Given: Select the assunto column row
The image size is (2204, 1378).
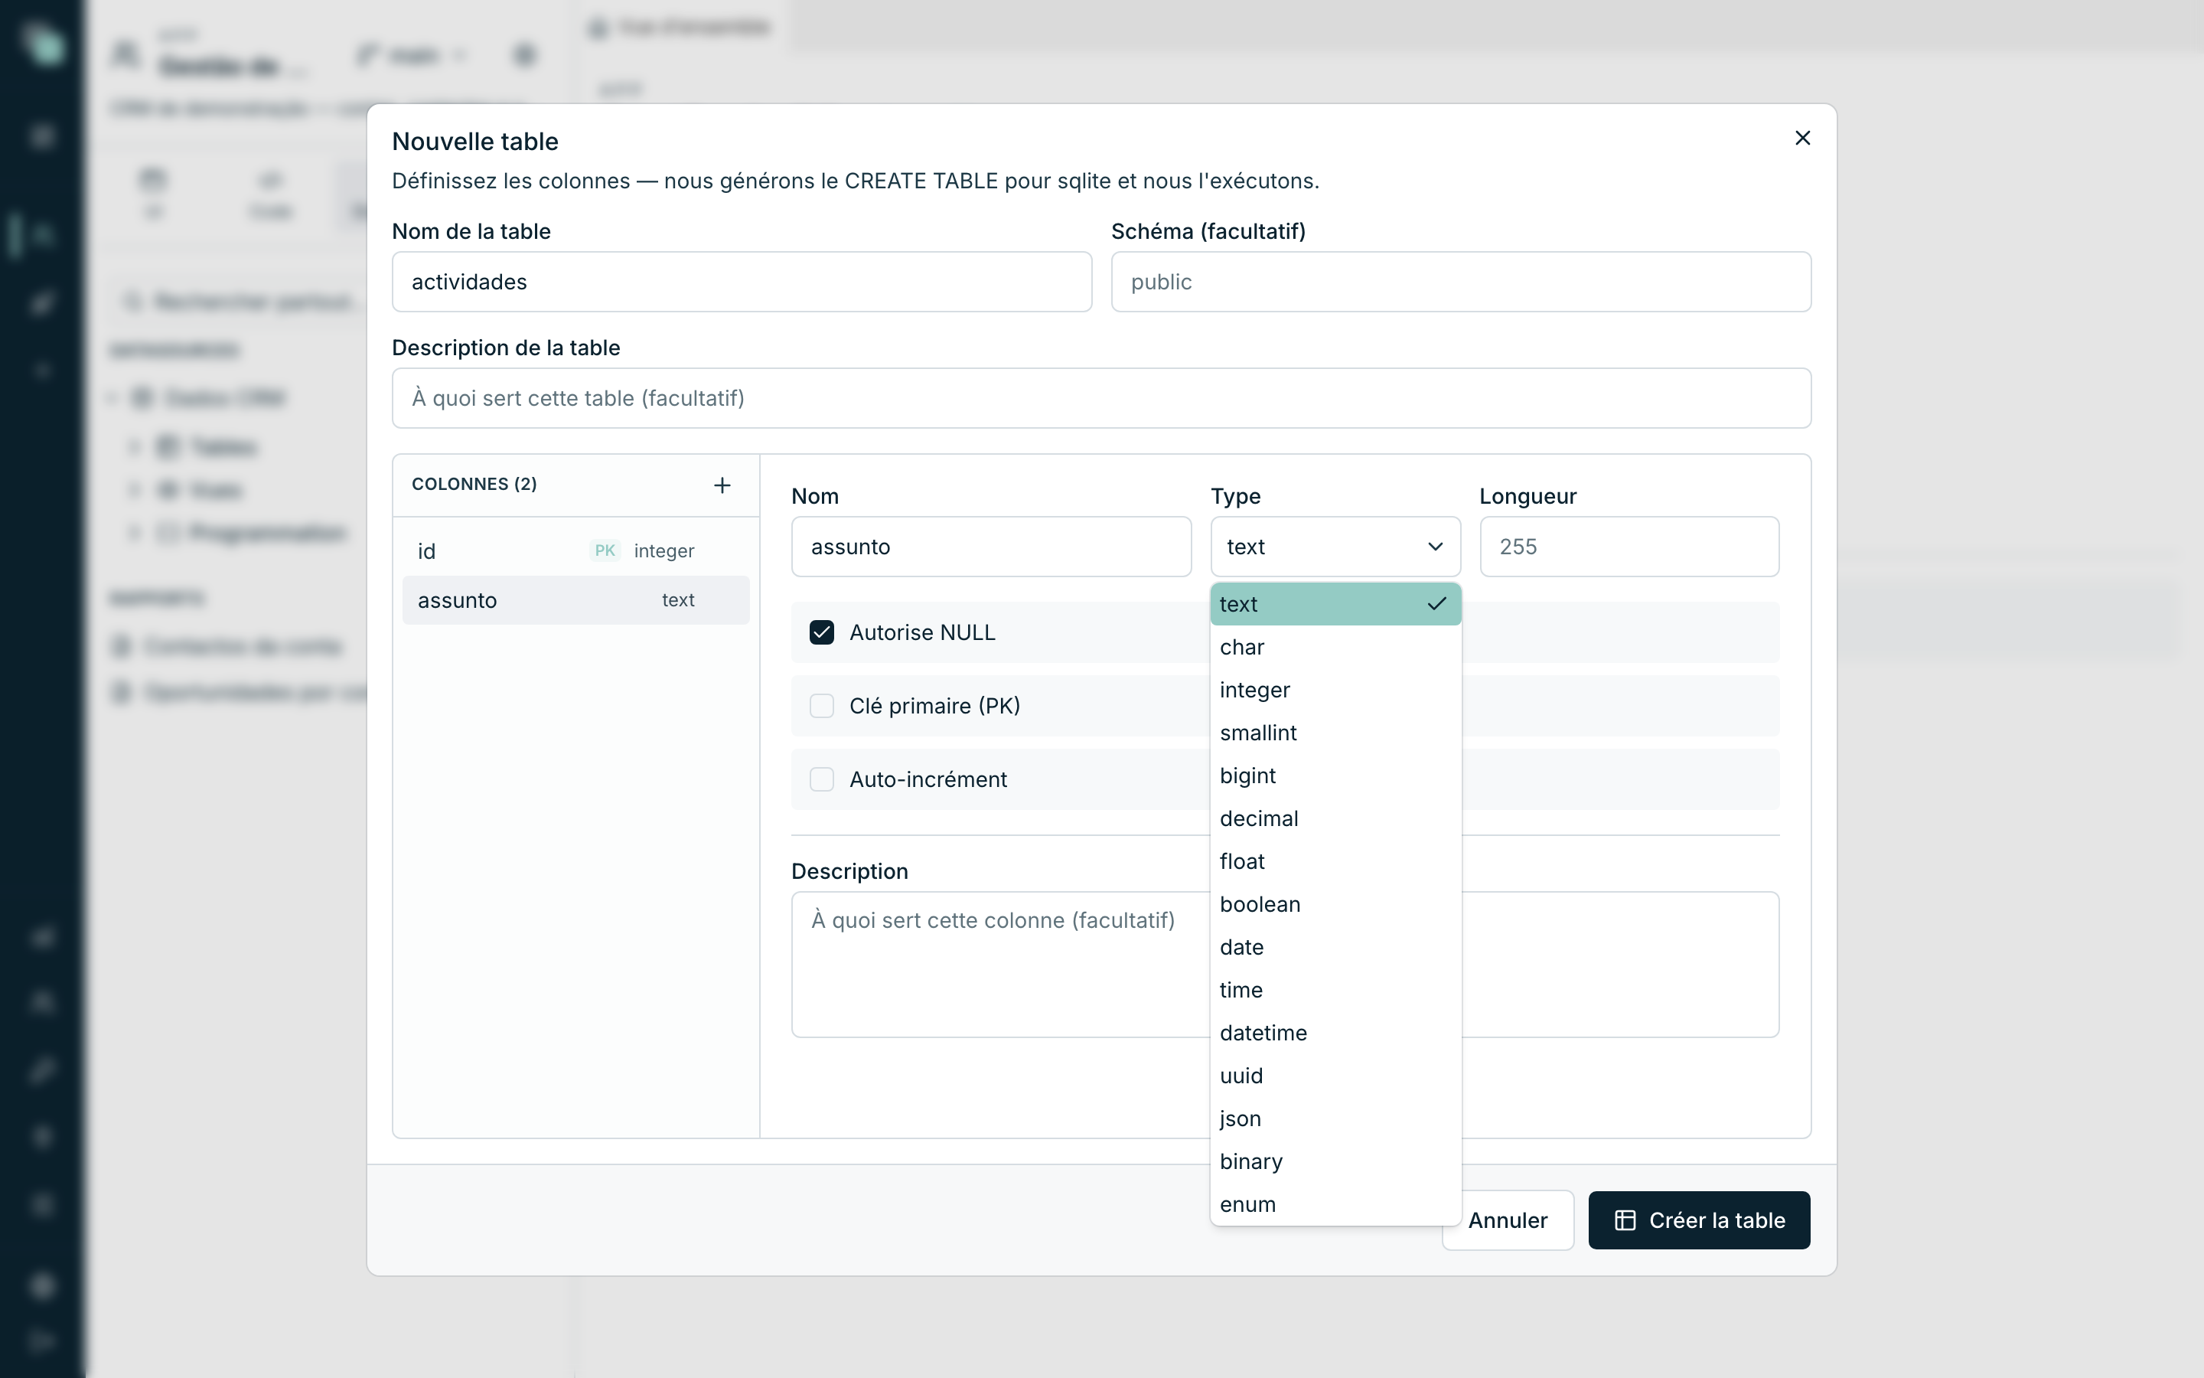Looking at the screenshot, I should (575, 599).
